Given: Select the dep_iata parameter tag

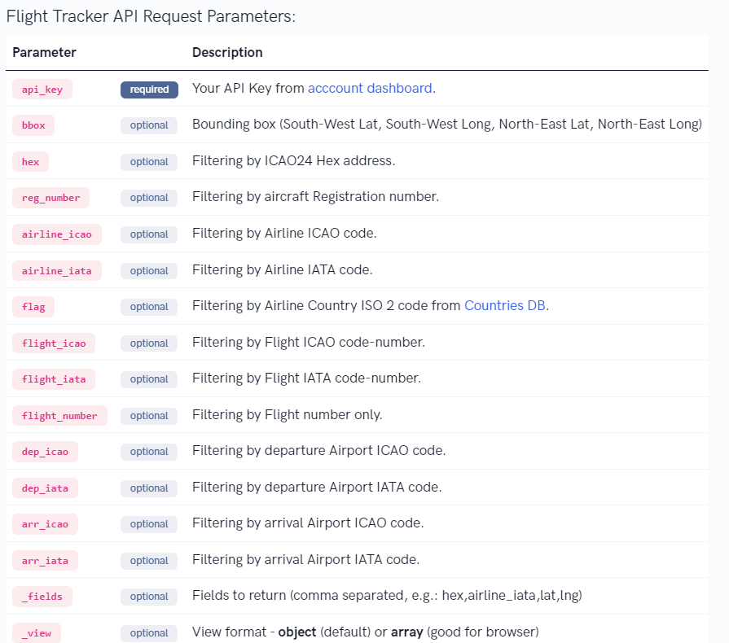Looking at the screenshot, I should click(45, 488).
